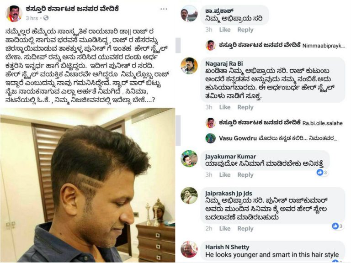
Task: Like Jaiprakash Jp Jds's comment
Action: point(225,229)
